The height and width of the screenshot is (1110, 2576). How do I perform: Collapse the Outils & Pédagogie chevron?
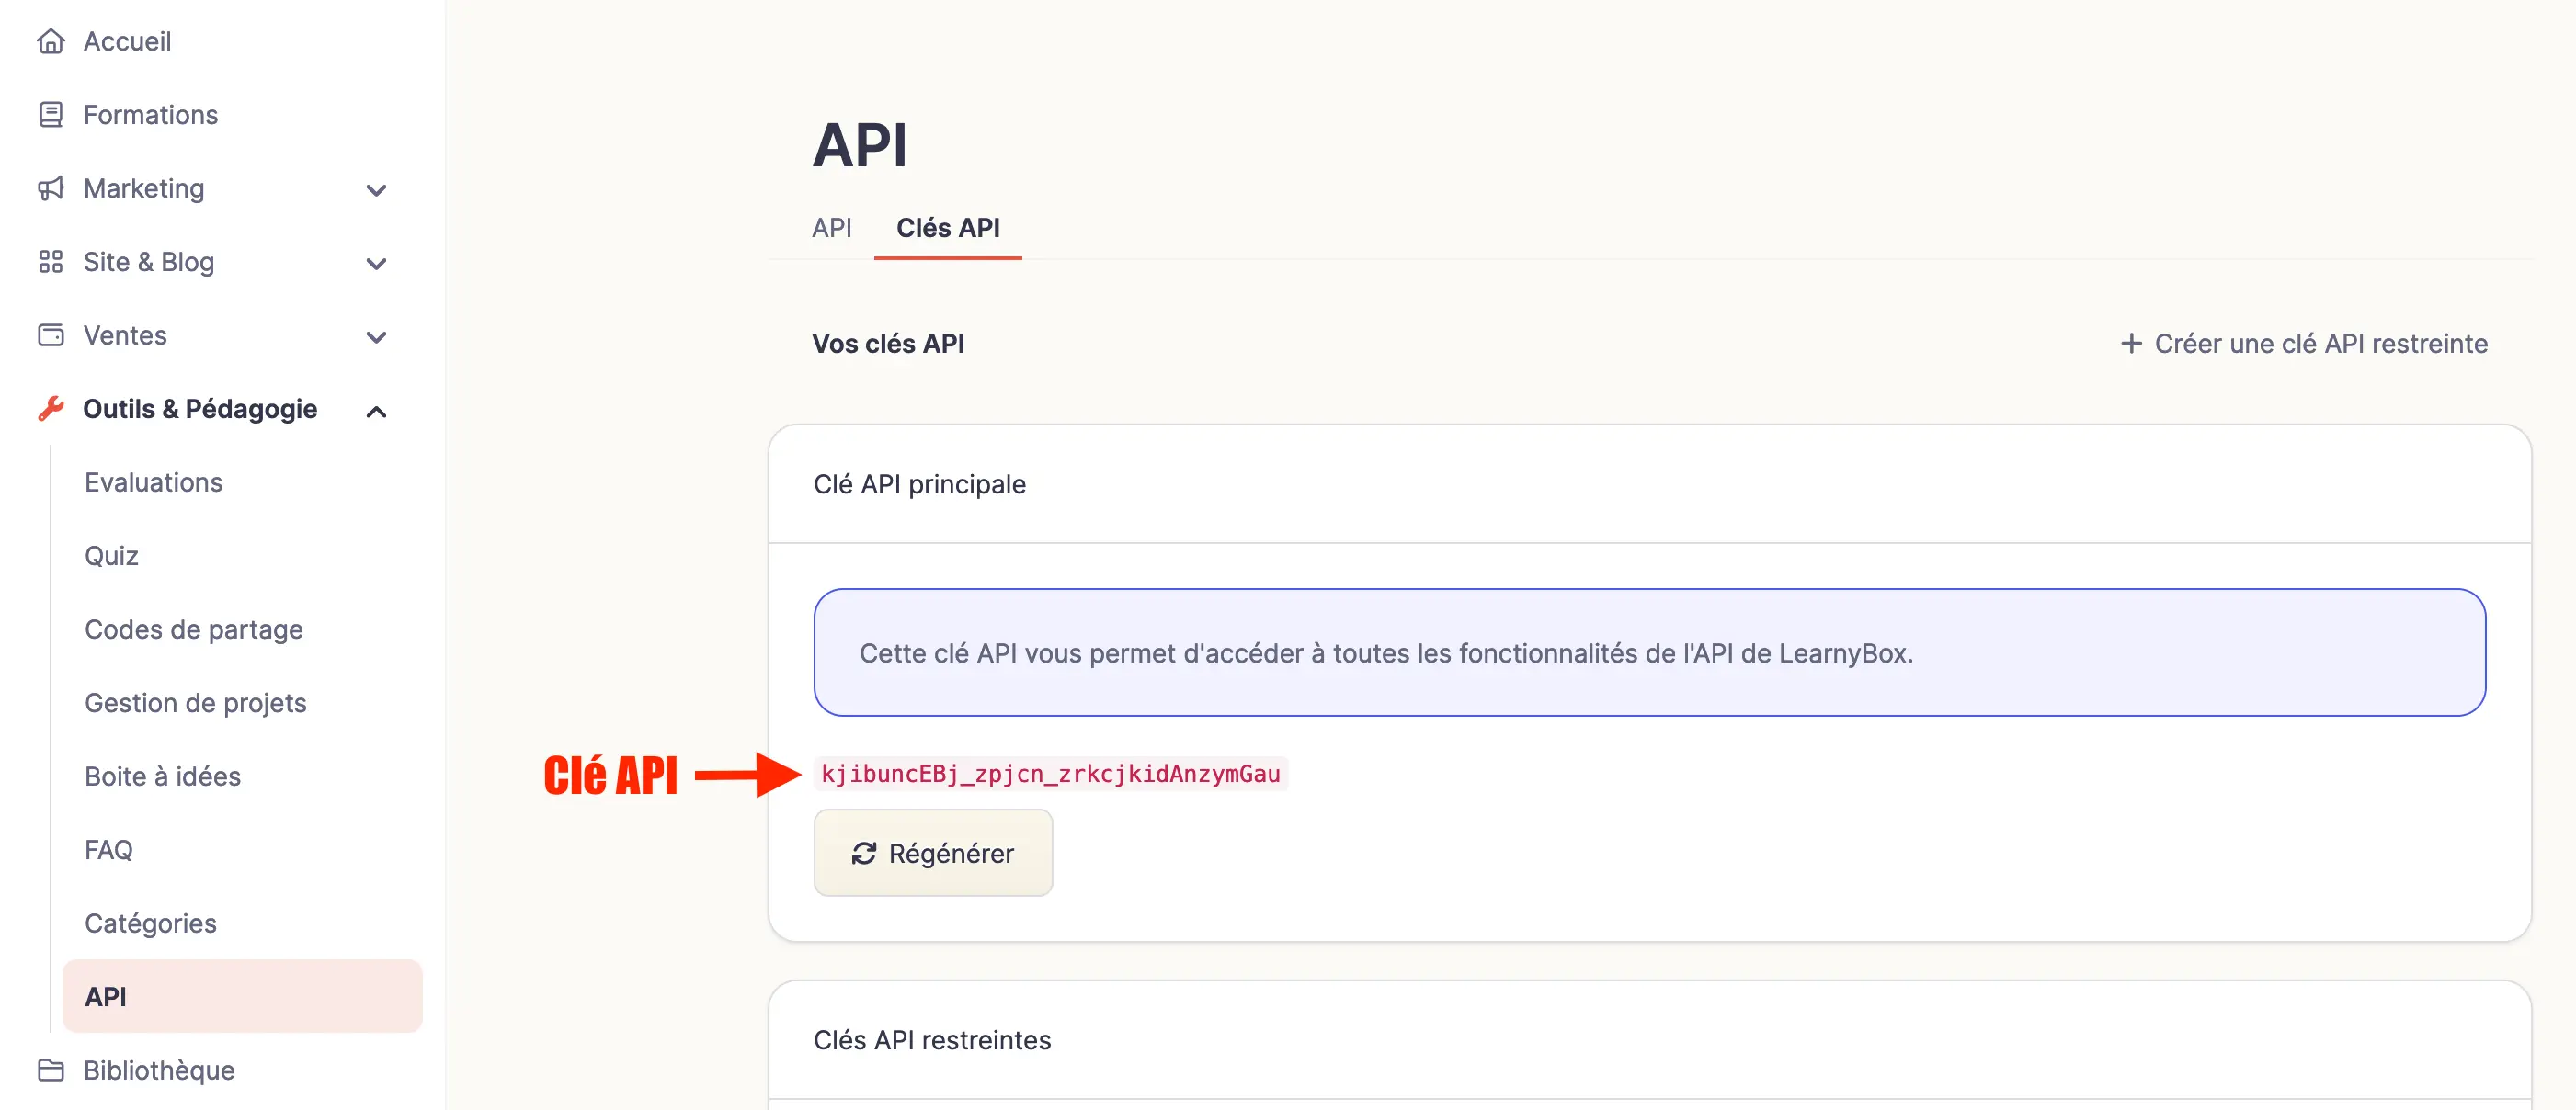click(x=376, y=411)
